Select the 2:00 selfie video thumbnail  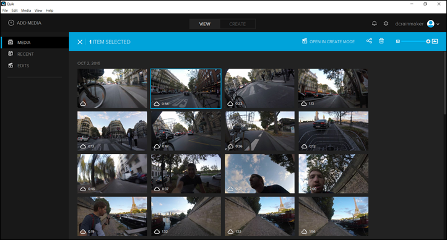tap(333, 174)
